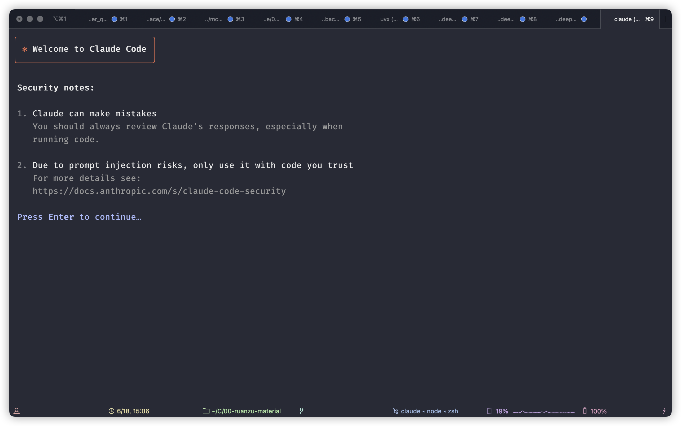This screenshot has width=681, height=426.
Task: Click the git branch icon in status bar
Action: [301, 411]
